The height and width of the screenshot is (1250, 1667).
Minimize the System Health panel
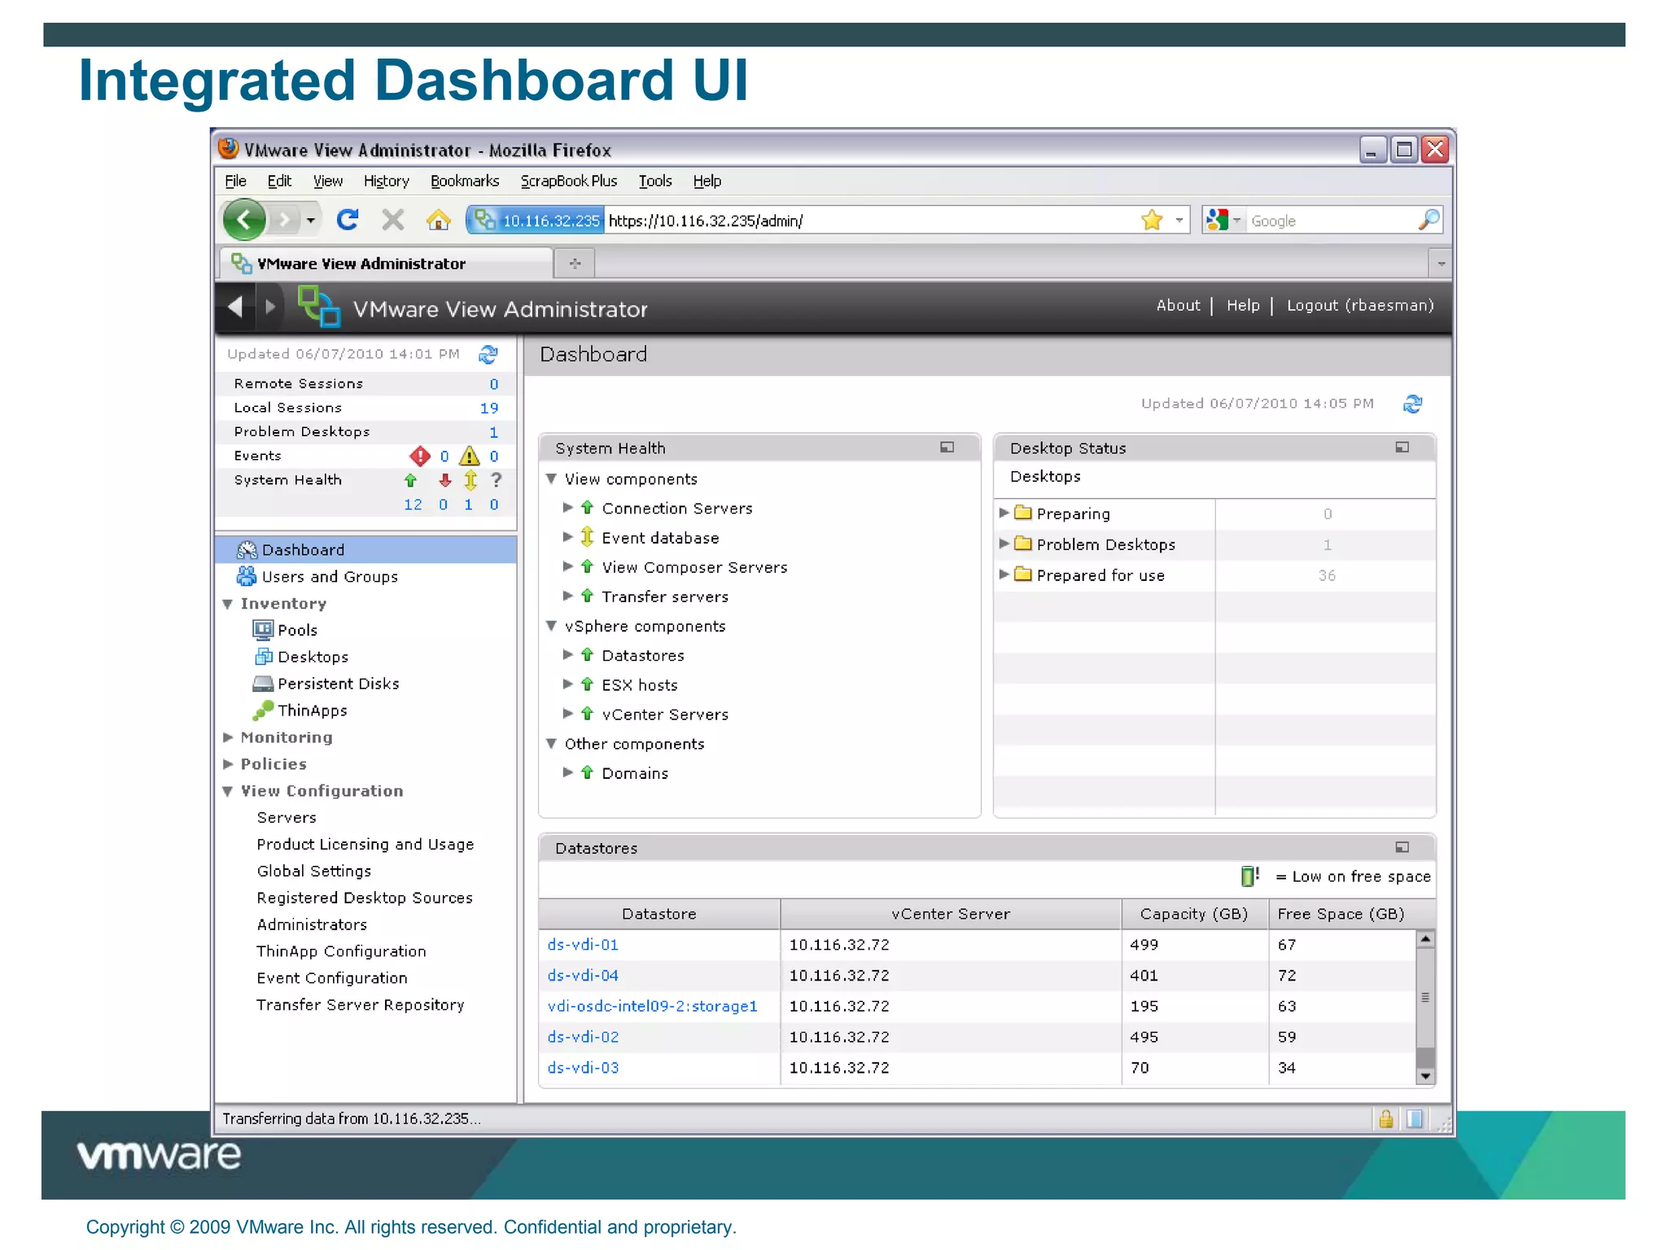point(947,448)
